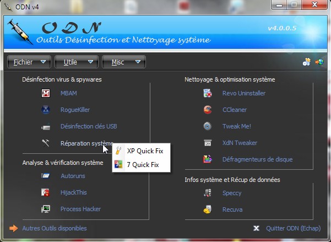Open Recuva link

[x=232, y=209]
